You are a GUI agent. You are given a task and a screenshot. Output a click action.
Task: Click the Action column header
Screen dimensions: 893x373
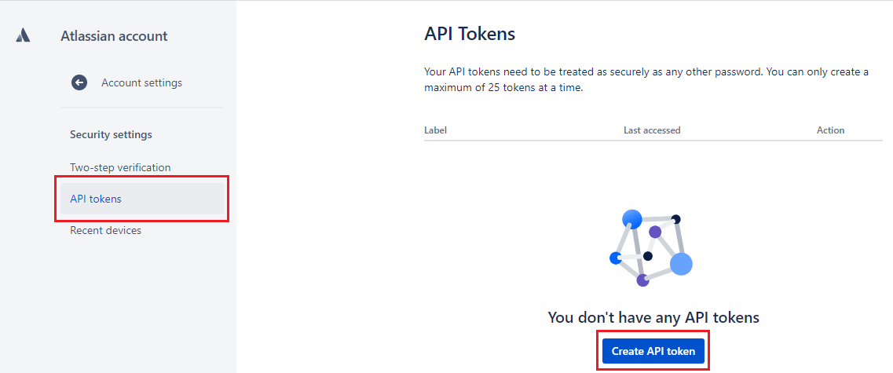point(830,130)
